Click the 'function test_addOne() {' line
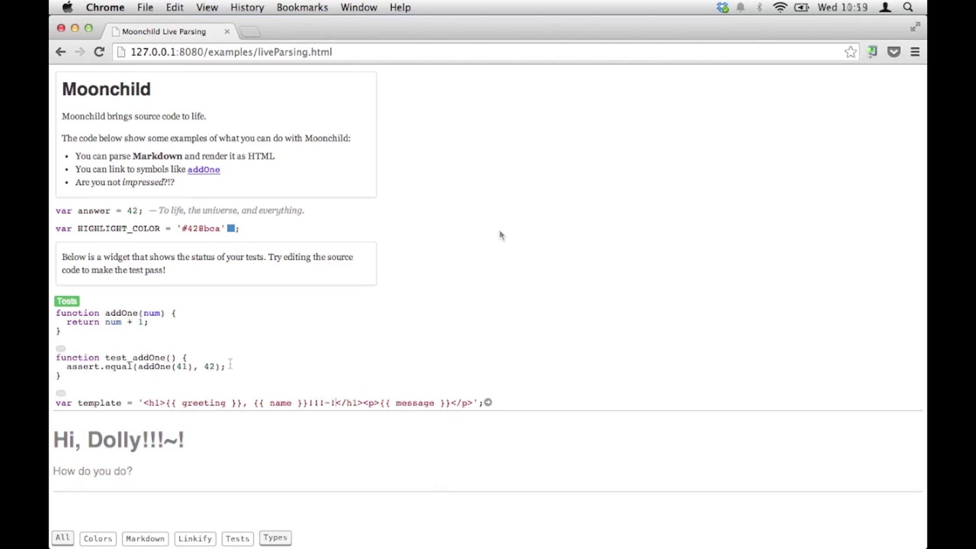 coord(121,357)
